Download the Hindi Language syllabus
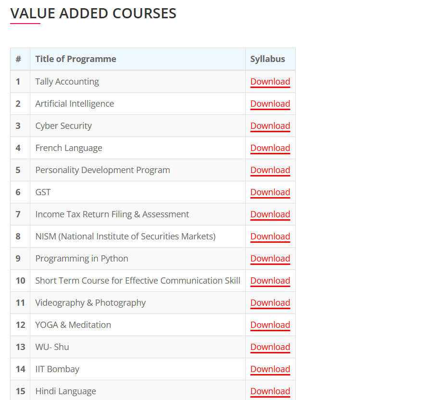 [270, 391]
